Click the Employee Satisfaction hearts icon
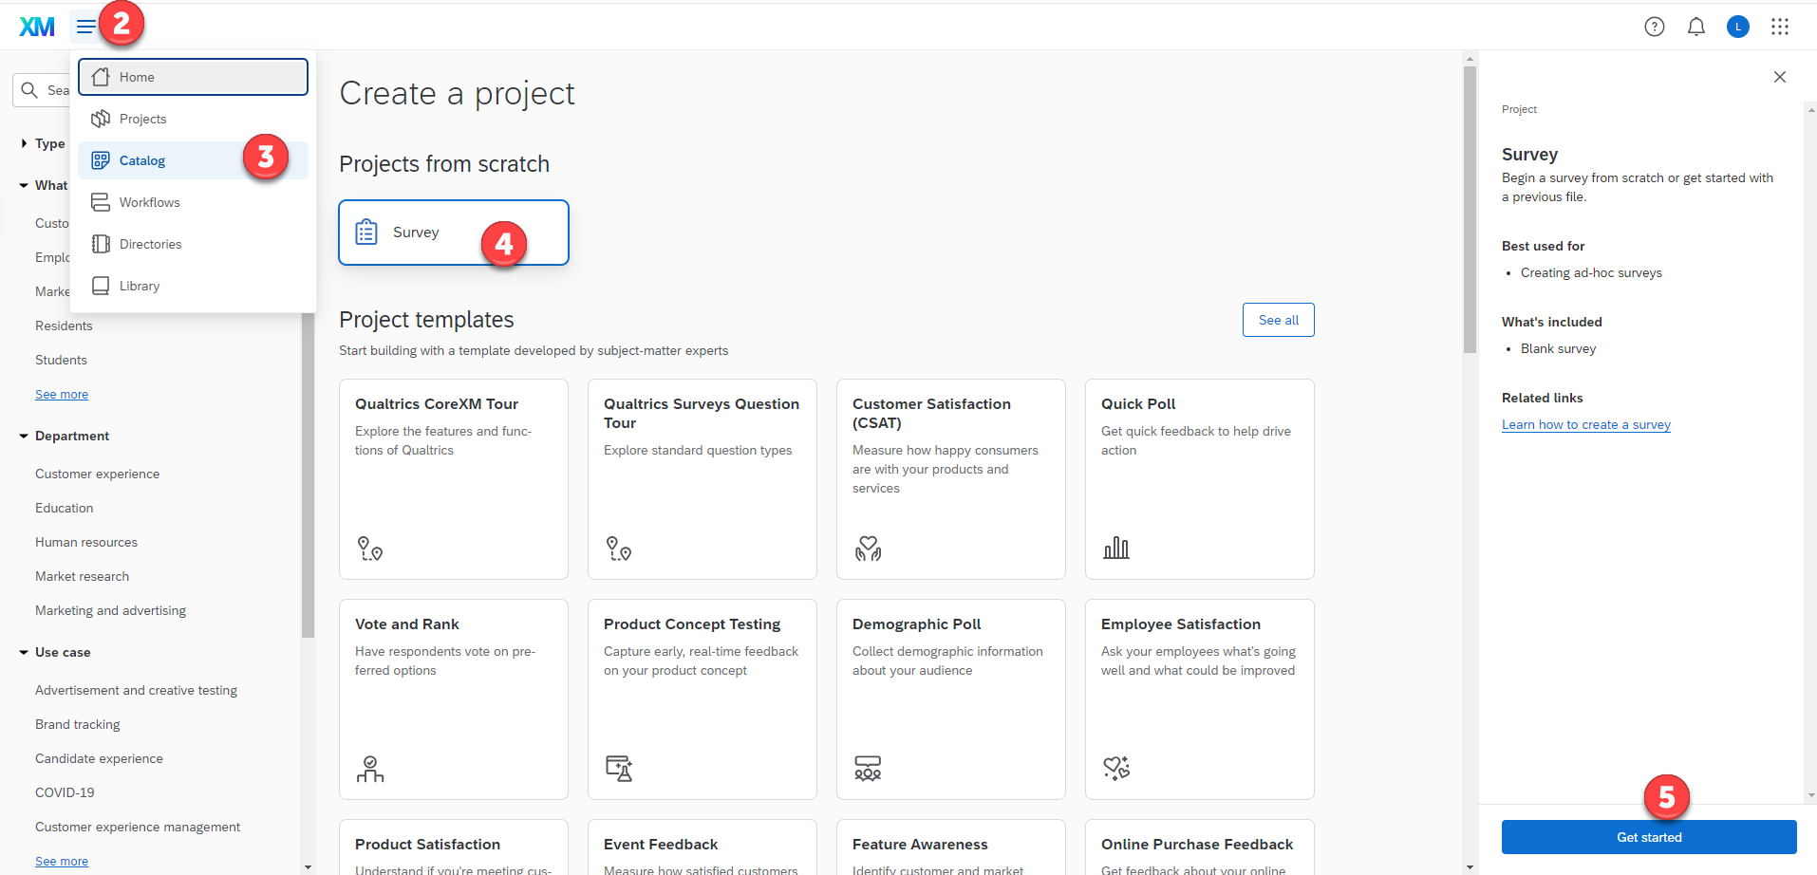Screen dimensions: 1817x875 (1116, 768)
